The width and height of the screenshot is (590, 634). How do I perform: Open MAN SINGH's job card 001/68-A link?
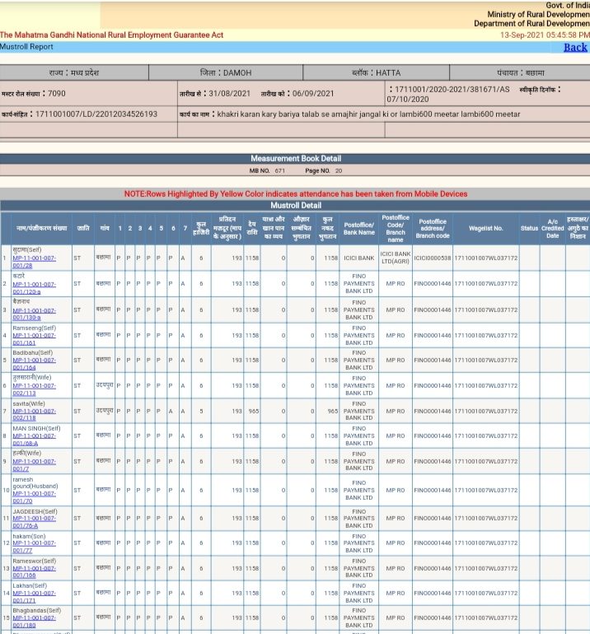pyautogui.click(x=34, y=440)
